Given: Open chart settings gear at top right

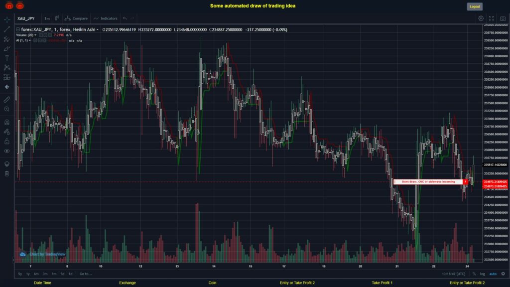Looking at the screenshot, I should pyautogui.click(x=481, y=18).
